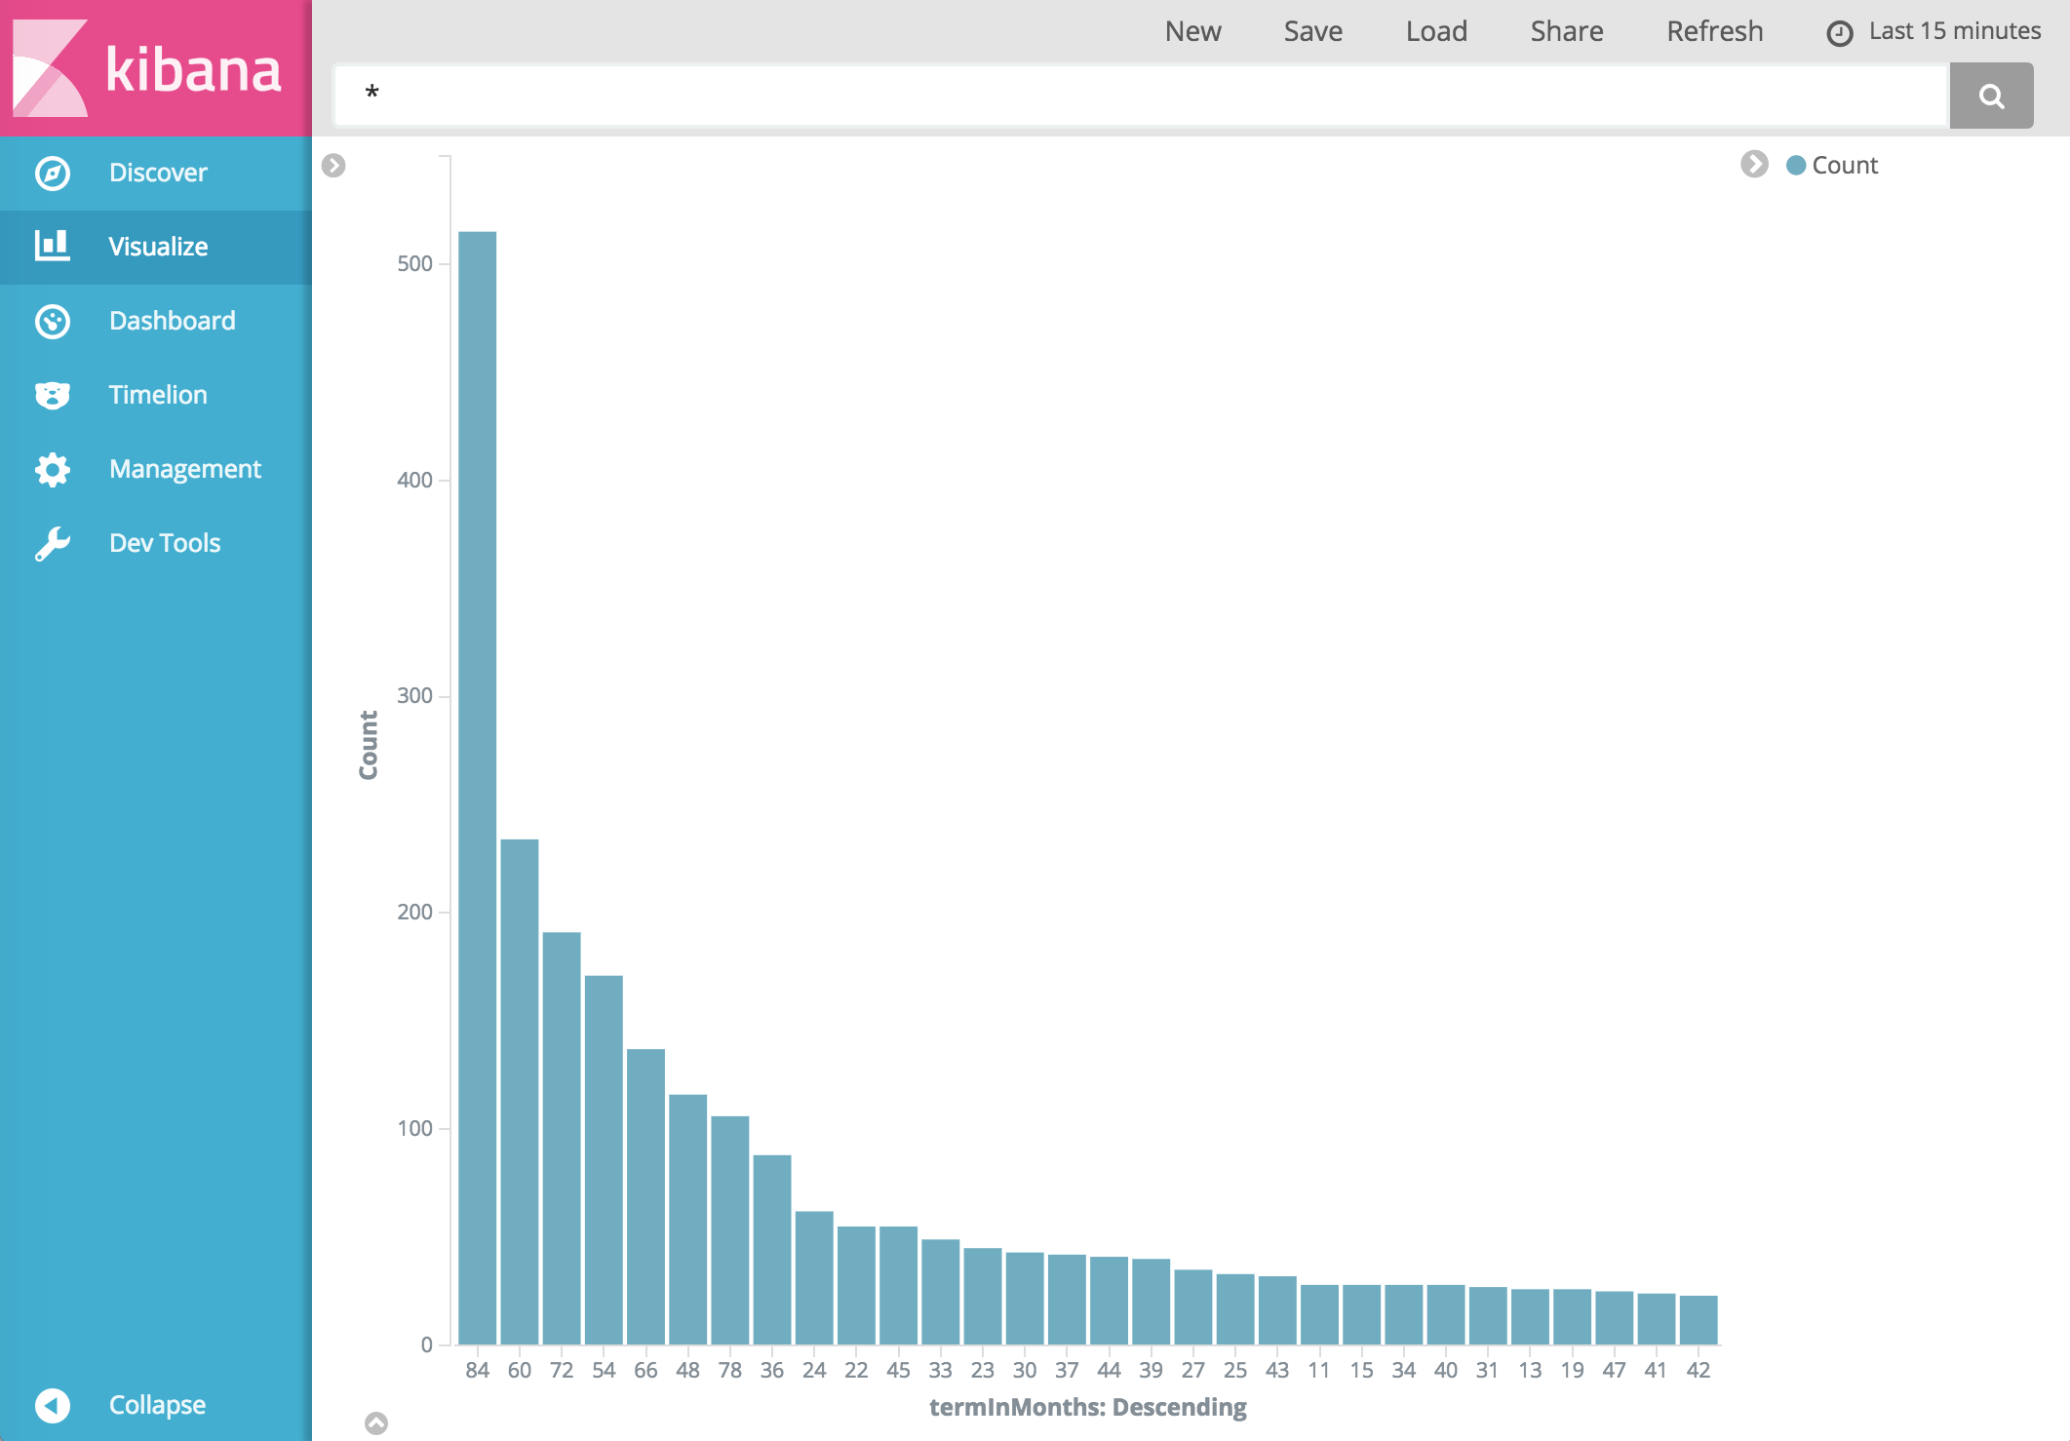Click the Management gear icon
The width and height of the screenshot is (2070, 1441).
[x=53, y=469]
